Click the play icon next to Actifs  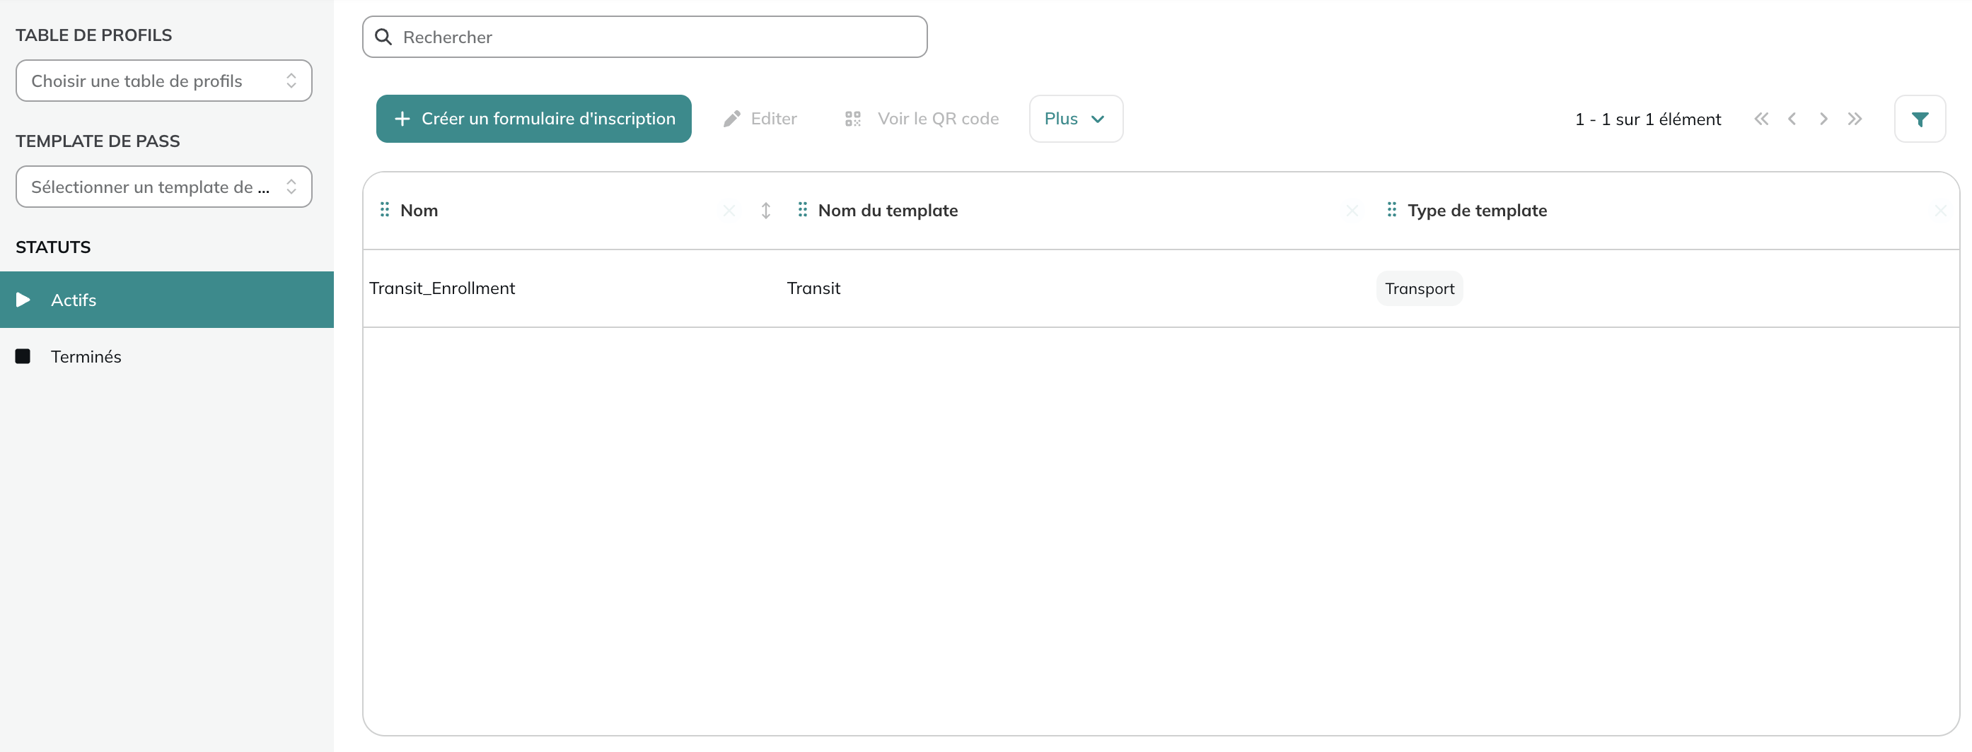coord(23,300)
